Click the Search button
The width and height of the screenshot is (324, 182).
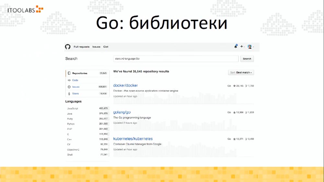[247, 59]
